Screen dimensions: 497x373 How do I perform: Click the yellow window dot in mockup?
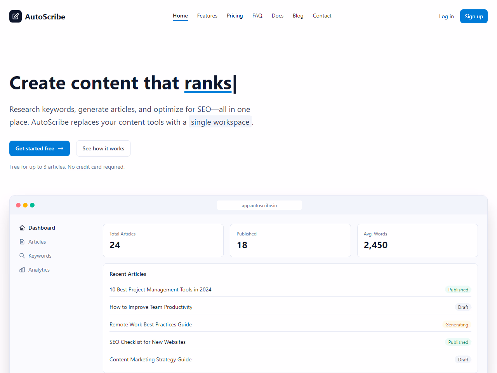pyautogui.click(x=25, y=205)
